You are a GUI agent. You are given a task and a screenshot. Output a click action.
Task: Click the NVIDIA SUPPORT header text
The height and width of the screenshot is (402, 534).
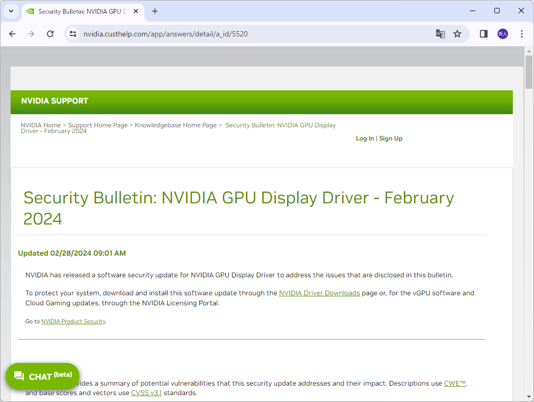pyautogui.click(x=54, y=101)
